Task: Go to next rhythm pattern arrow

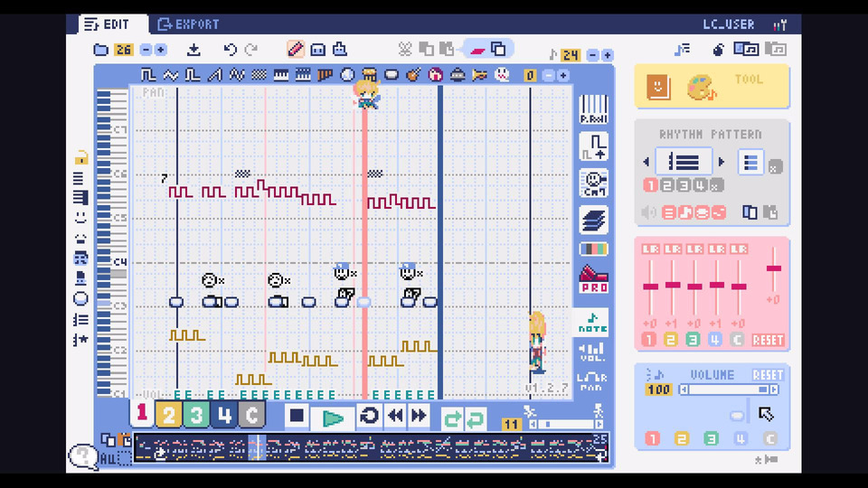Action: coord(722,162)
